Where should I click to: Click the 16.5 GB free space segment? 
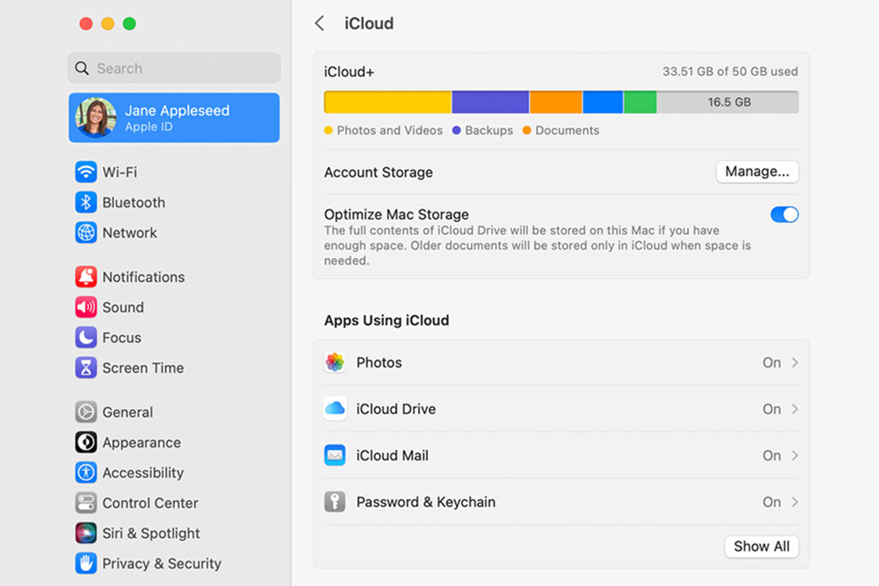click(728, 102)
